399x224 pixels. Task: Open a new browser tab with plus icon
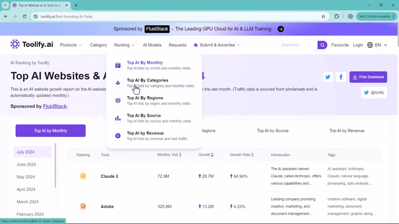(x=76, y=5)
